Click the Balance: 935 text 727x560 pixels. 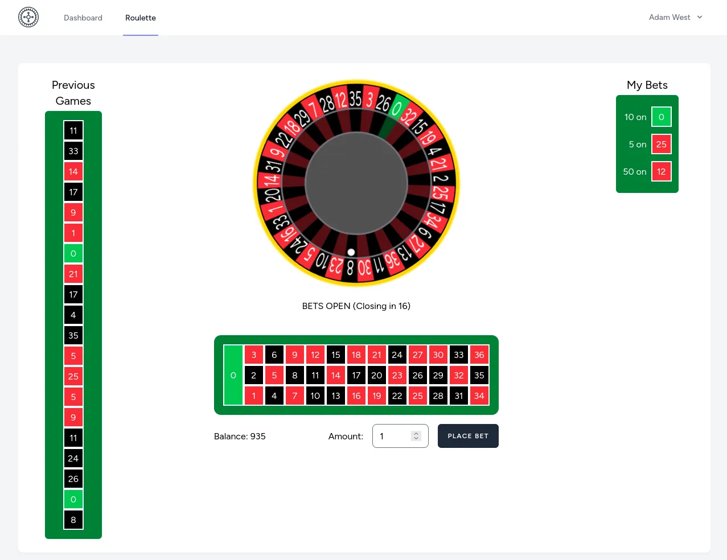point(240,436)
